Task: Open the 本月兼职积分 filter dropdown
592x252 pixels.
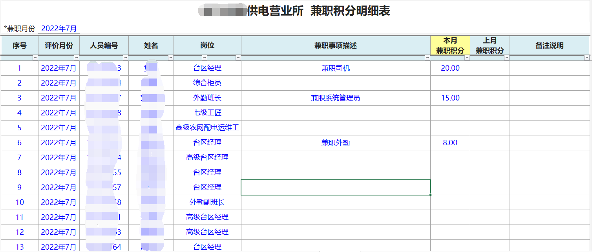Action: point(467,58)
